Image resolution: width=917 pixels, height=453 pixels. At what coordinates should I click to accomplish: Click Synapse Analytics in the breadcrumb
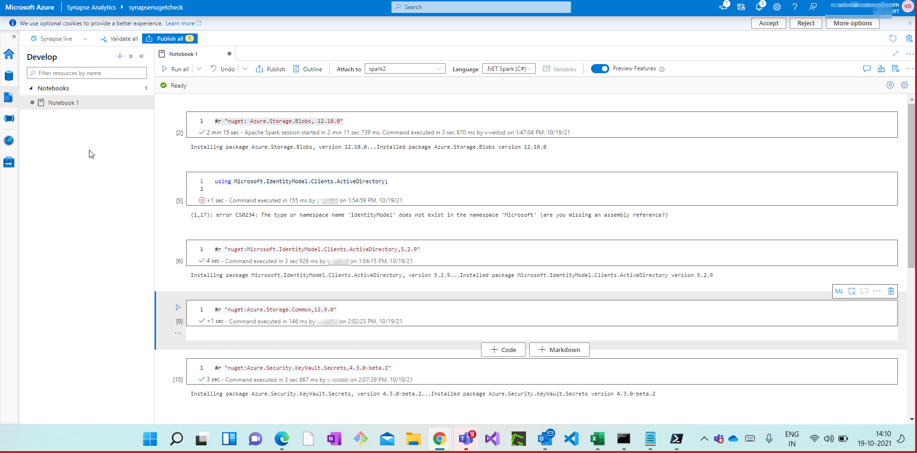(91, 7)
